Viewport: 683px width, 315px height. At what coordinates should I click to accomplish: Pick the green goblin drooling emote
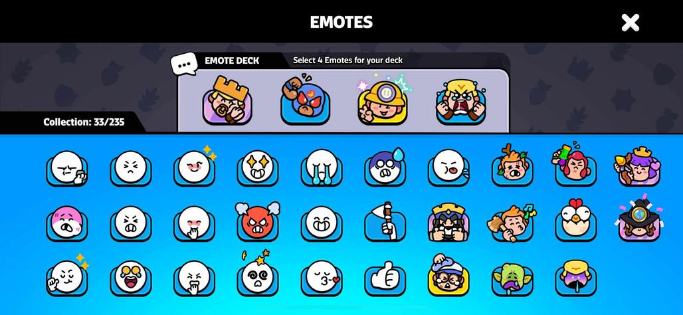512,279
